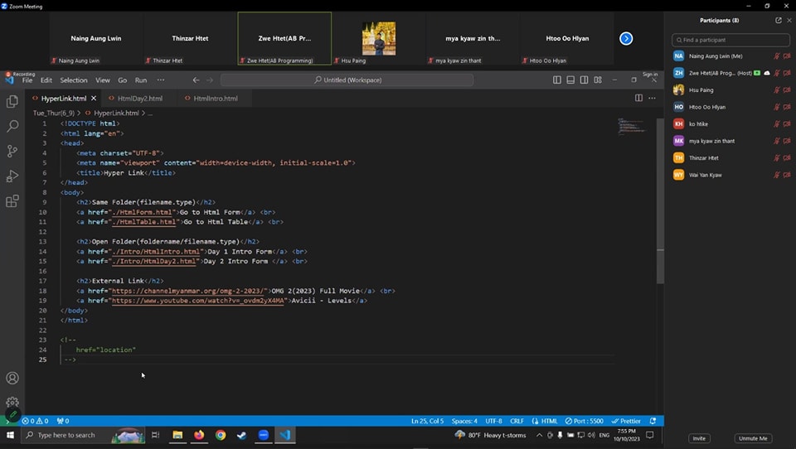796x449 pixels.
Task: Go back using the navigation arrow
Action: click(196, 80)
